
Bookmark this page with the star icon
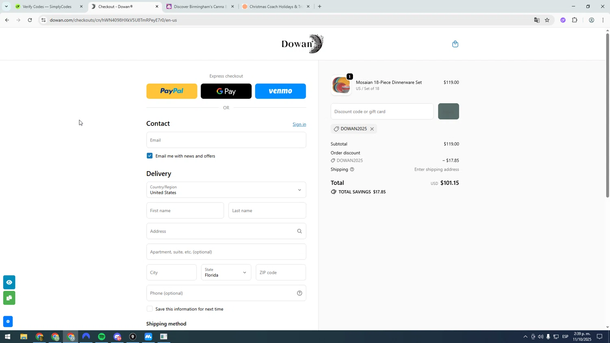pyautogui.click(x=547, y=20)
